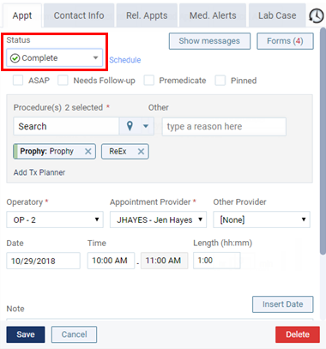Open the Status dropdown showing Complete
Viewport: 326px width, 349px height.
[x=54, y=58]
